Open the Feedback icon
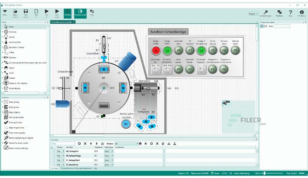This screenshot has width=308, height=178. point(279,12)
